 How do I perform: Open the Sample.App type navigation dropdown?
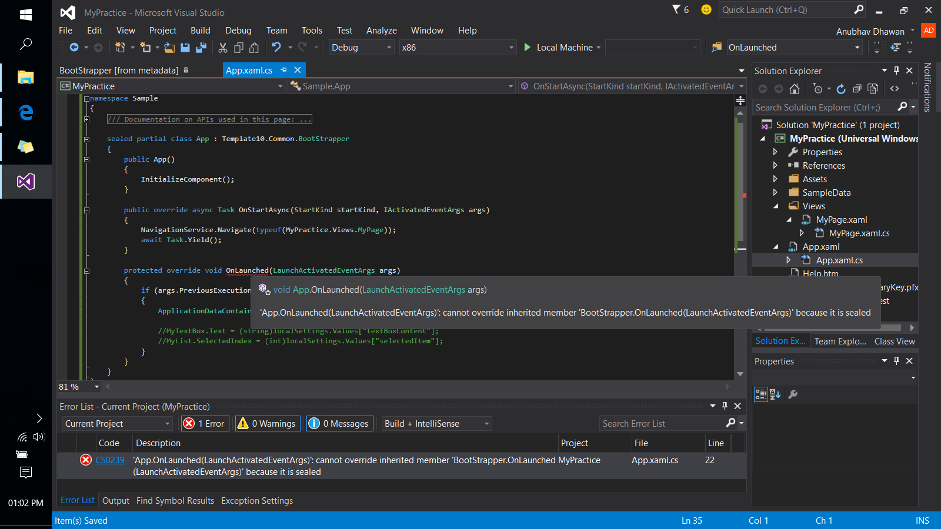(x=402, y=86)
